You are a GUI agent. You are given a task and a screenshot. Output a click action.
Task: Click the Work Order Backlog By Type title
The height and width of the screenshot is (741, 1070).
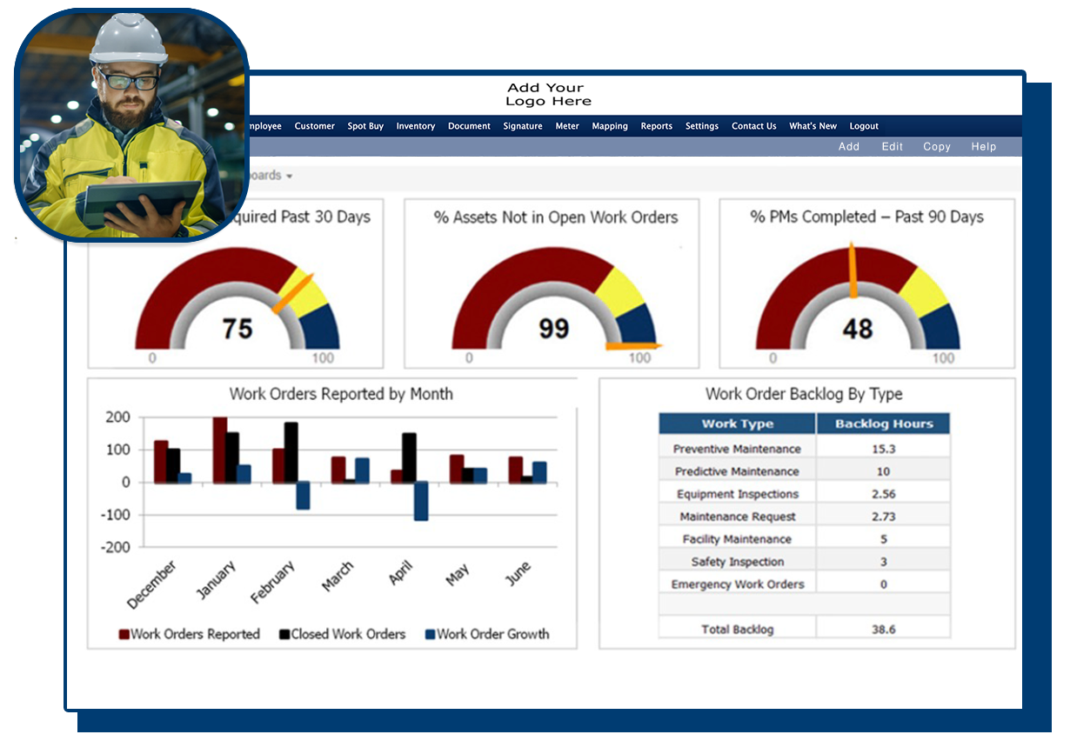[804, 394]
